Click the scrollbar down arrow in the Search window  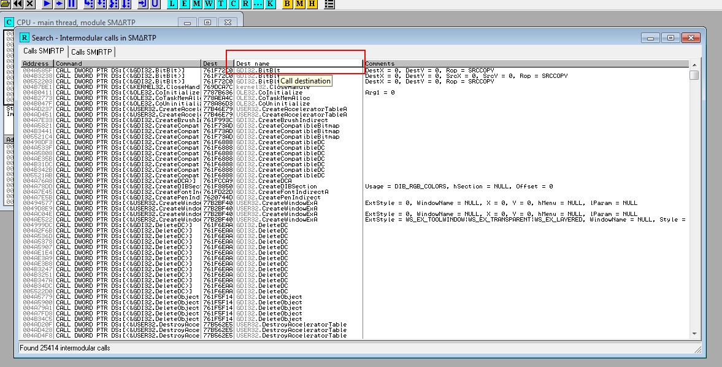click(x=694, y=334)
